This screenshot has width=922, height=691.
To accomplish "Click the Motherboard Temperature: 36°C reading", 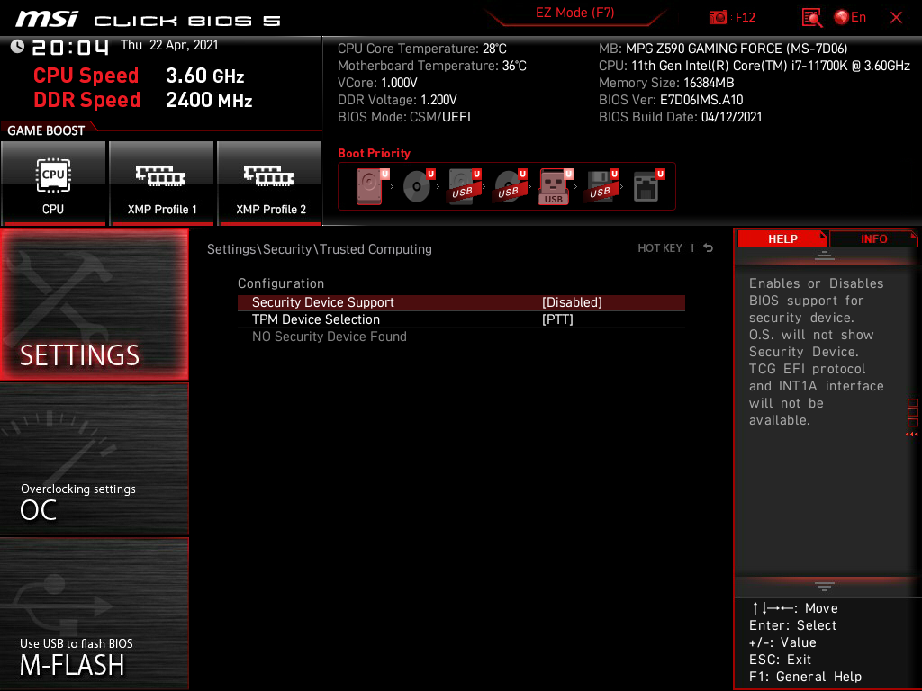I will [432, 66].
